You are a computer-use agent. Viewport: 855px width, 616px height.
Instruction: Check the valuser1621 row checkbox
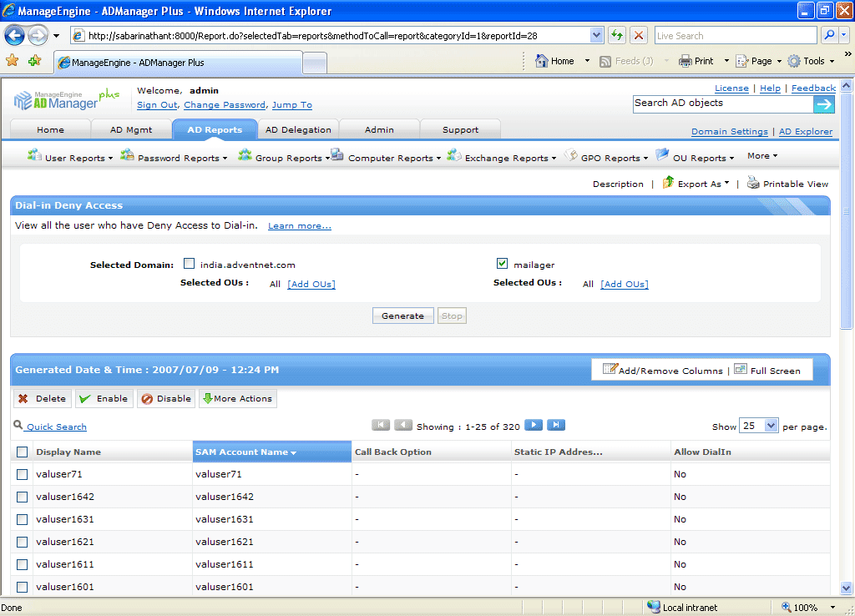[22, 542]
